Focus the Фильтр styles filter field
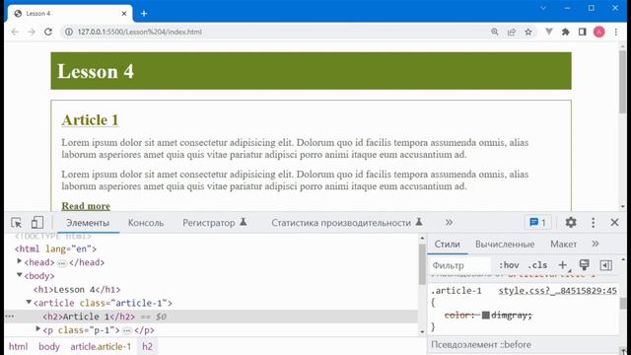Viewport: 631px width, 355px height. coord(460,265)
